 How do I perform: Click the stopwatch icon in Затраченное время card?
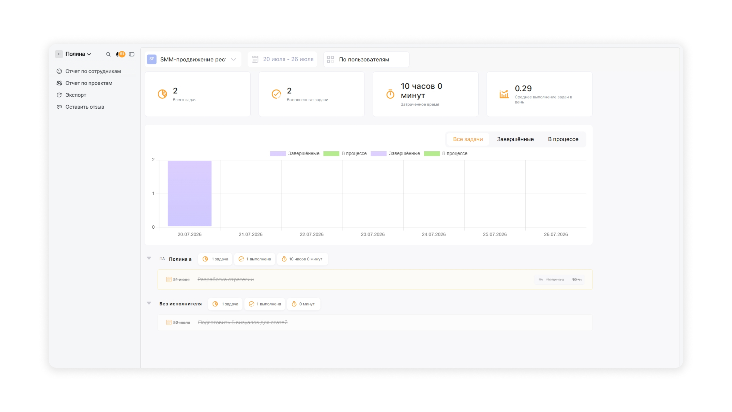point(390,94)
